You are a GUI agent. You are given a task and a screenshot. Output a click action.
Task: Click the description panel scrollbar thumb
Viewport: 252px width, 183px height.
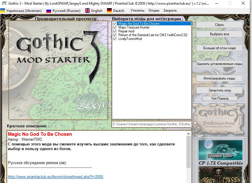(x=188, y=152)
